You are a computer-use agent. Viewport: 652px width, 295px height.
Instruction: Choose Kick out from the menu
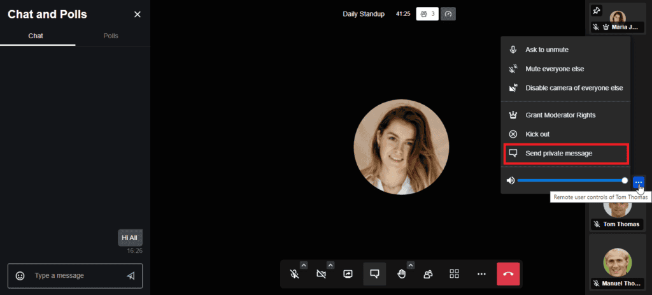point(565,134)
